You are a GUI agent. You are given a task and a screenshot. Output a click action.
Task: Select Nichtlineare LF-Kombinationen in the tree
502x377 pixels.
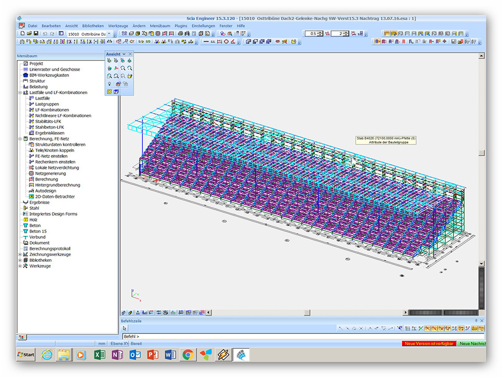click(63, 116)
